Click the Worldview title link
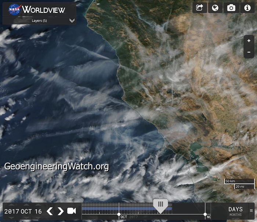 (x=43, y=10)
